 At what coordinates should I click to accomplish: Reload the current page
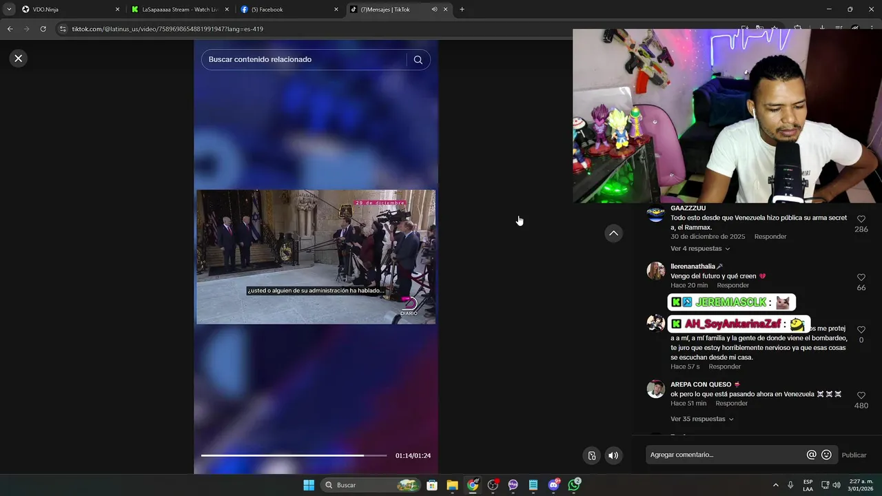click(x=43, y=29)
